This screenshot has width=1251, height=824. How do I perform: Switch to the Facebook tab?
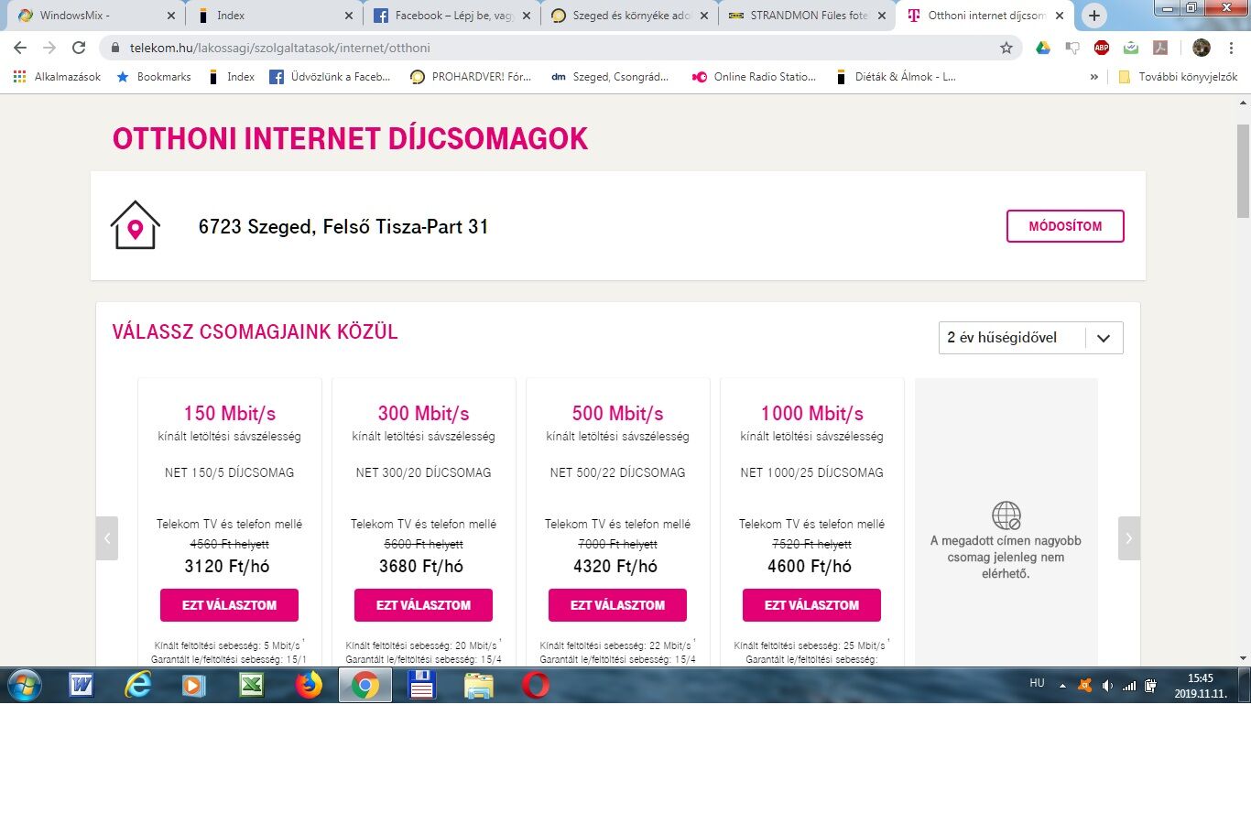tap(451, 16)
